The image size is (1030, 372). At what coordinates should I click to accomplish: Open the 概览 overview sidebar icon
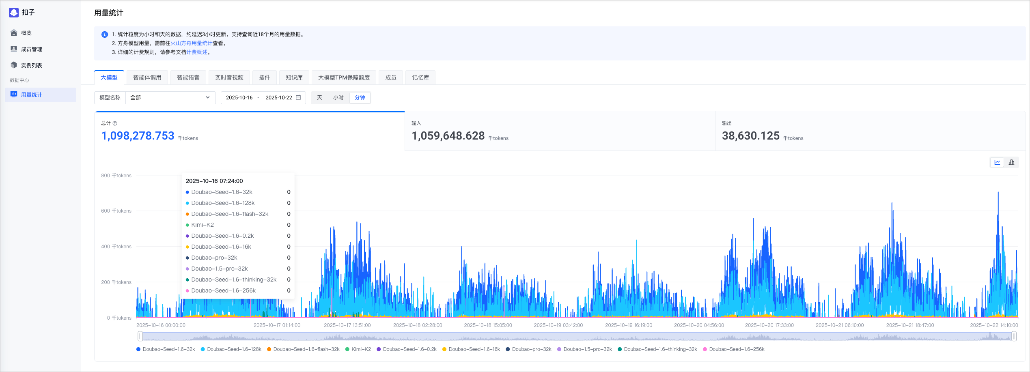pos(14,33)
